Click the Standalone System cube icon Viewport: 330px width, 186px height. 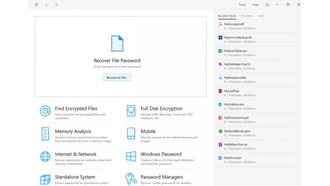[x=45, y=179]
